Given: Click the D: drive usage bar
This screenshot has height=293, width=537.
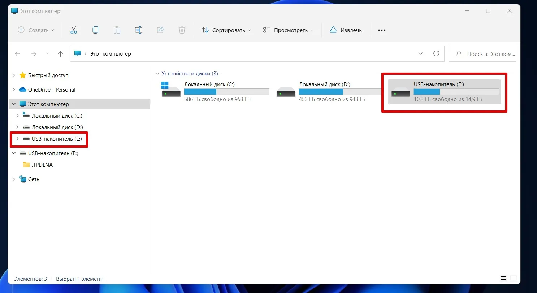Looking at the screenshot, I should click(x=341, y=92).
